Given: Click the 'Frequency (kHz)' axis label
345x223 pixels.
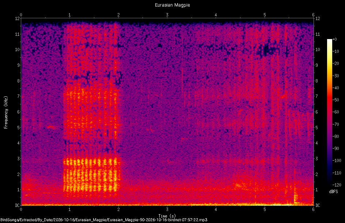Looking at the screenshot, I should point(6,112).
